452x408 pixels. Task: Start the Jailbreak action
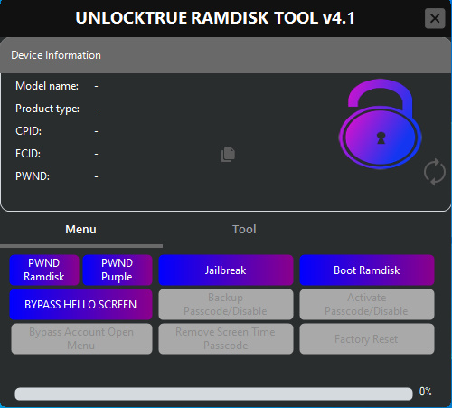click(x=226, y=270)
